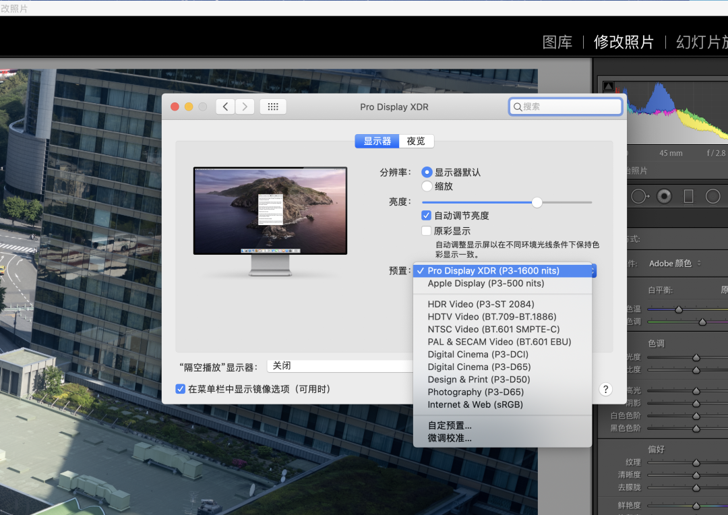Screen dimensions: 728x515
Task: Select the spot removal tool in Lightroom
Action: point(639,196)
